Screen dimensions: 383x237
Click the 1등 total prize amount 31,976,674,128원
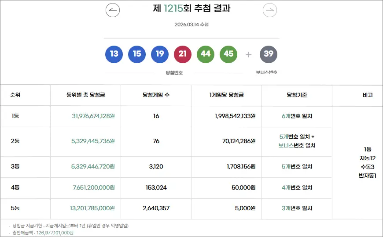pyautogui.click(x=93, y=116)
